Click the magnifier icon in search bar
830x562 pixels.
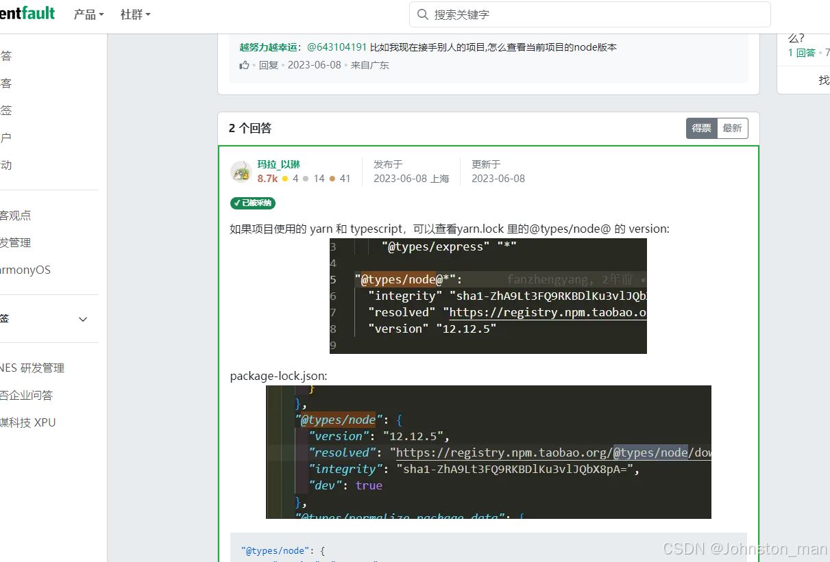click(x=423, y=14)
